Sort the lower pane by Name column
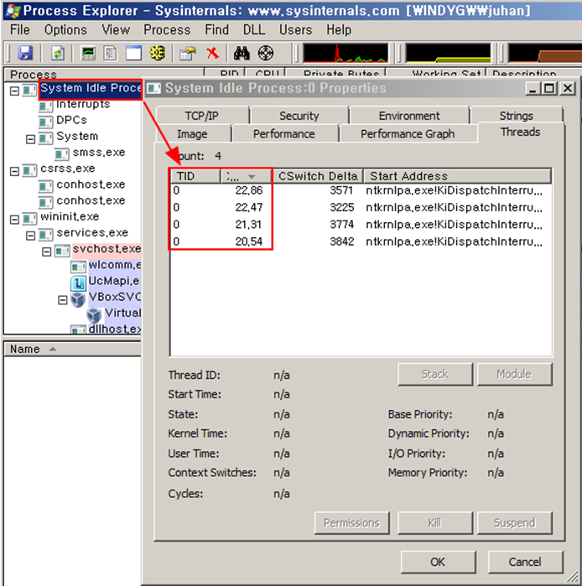Screen dimensions: 582x586 click(72, 349)
